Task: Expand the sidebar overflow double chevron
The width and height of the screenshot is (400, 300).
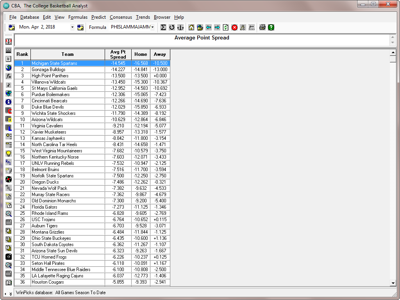Action: [11, 294]
